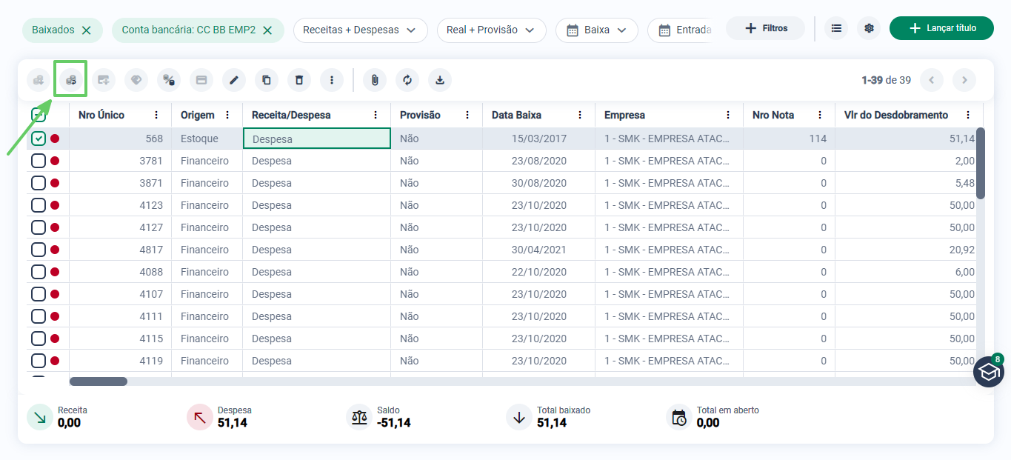Click the value 20,92 cell
The image size is (1011, 460).
[x=906, y=250]
